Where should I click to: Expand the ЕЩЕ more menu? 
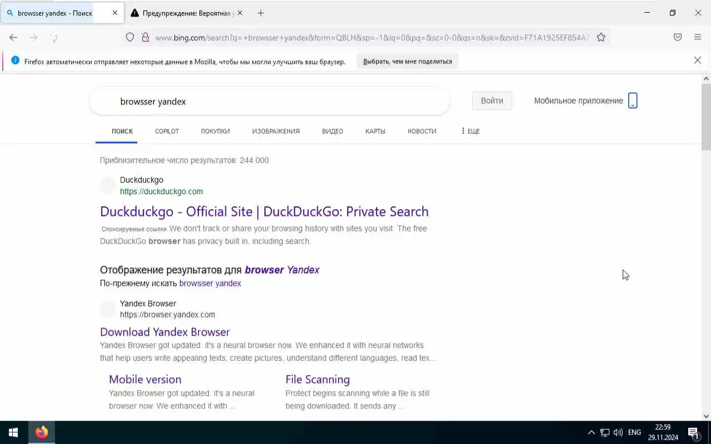pyautogui.click(x=470, y=132)
